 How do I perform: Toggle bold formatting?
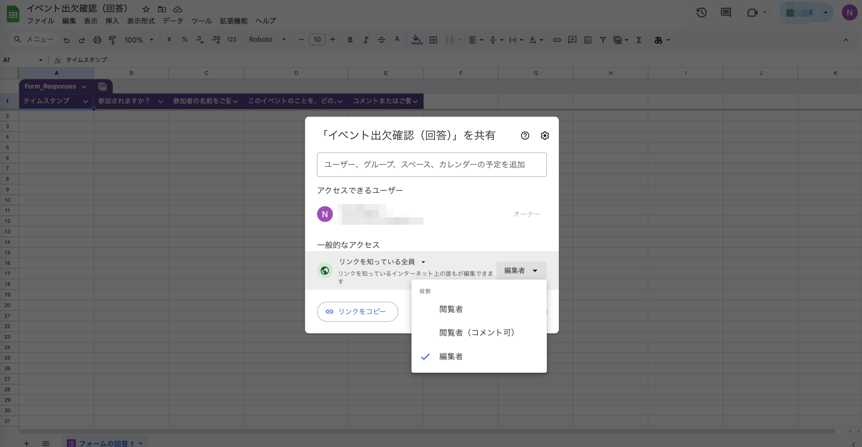coord(350,39)
